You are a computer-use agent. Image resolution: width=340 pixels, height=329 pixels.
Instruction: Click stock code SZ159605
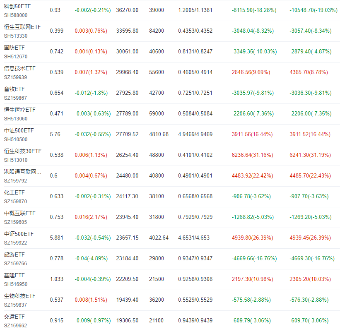point(15,222)
